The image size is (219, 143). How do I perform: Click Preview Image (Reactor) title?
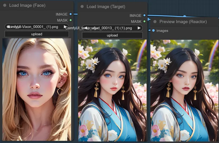tap(183, 22)
